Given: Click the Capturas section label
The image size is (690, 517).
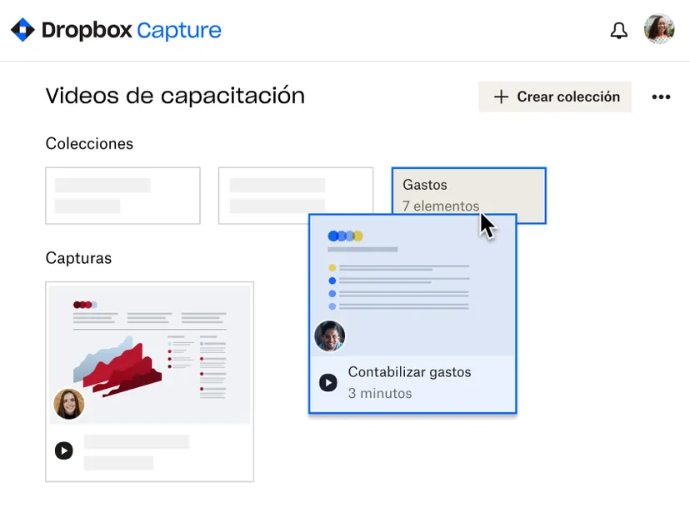Looking at the screenshot, I should [78, 258].
